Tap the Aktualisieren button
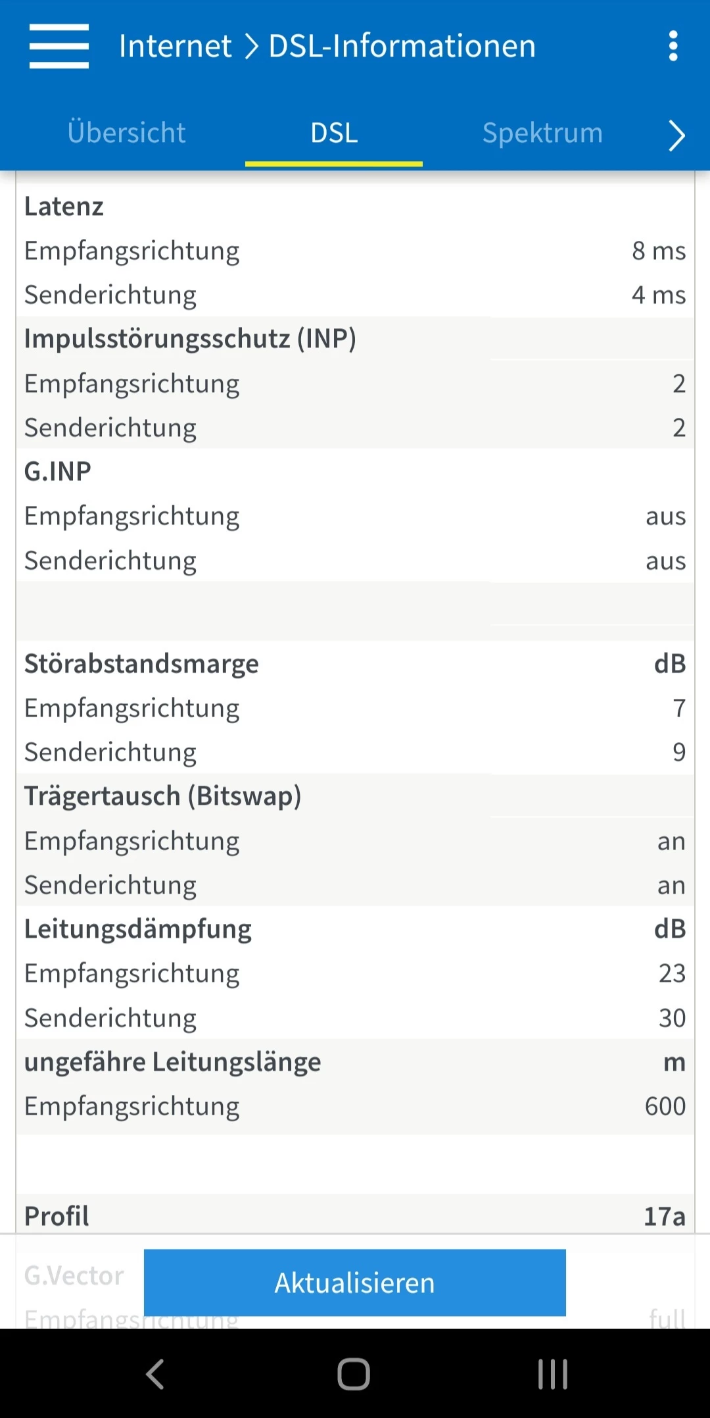The width and height of the screenshot is (710, 1418). [x=355, y=1282]
